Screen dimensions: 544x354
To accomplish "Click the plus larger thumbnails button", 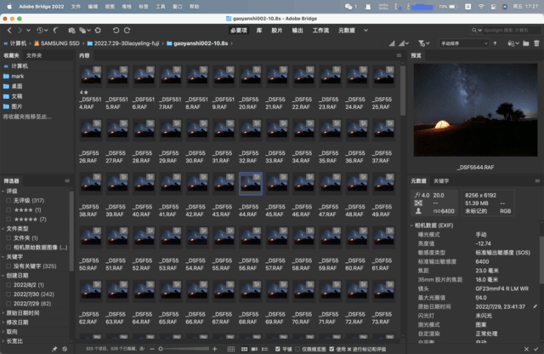I will 215,349.
